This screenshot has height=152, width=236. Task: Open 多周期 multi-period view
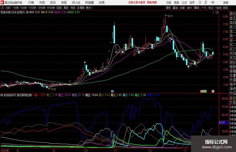tap(81, 8)
